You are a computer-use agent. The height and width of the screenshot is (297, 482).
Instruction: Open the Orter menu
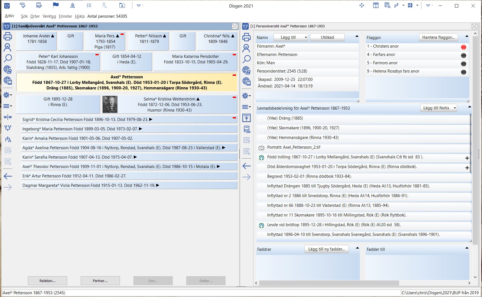35,16
